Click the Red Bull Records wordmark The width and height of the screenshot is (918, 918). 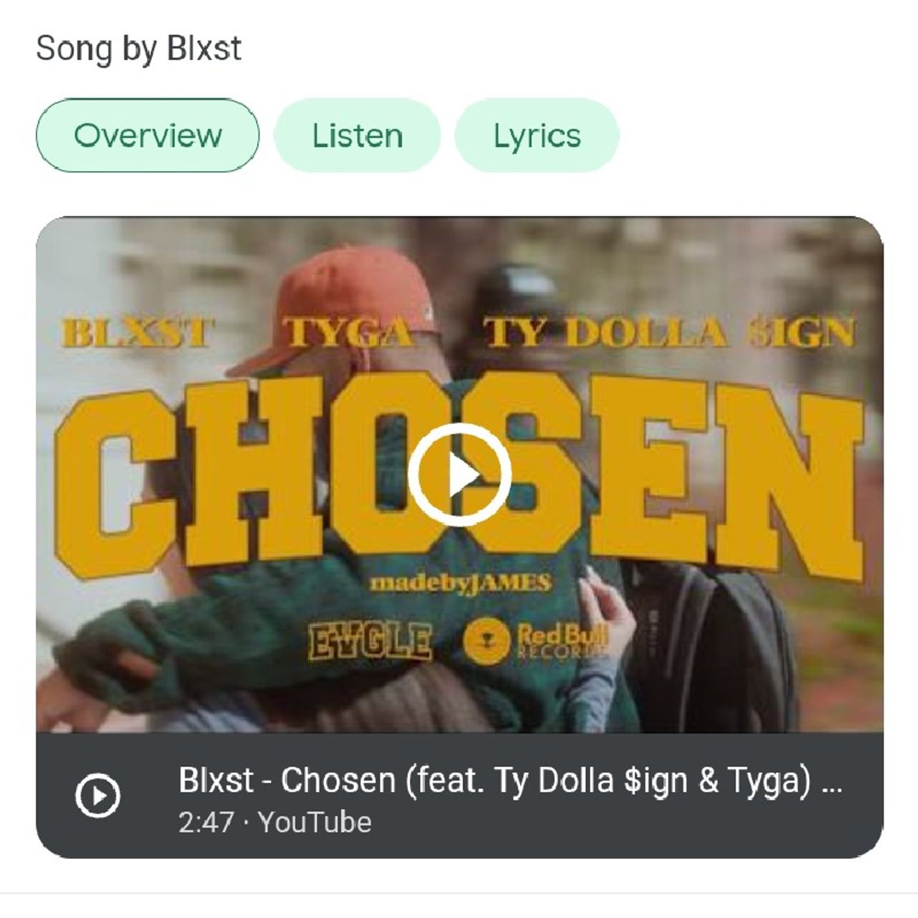563,640
